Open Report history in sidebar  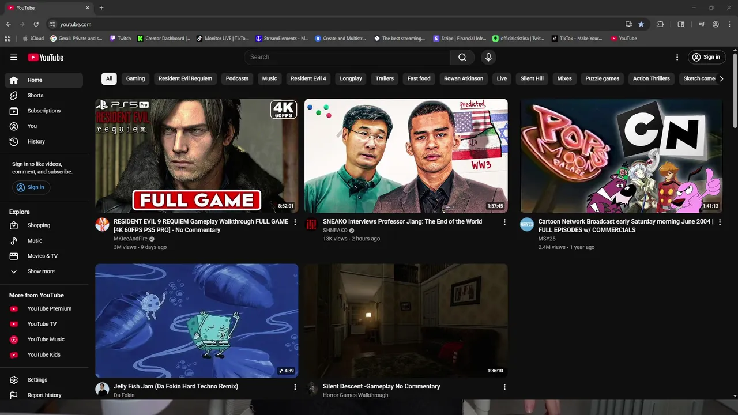tap(44, 395)
